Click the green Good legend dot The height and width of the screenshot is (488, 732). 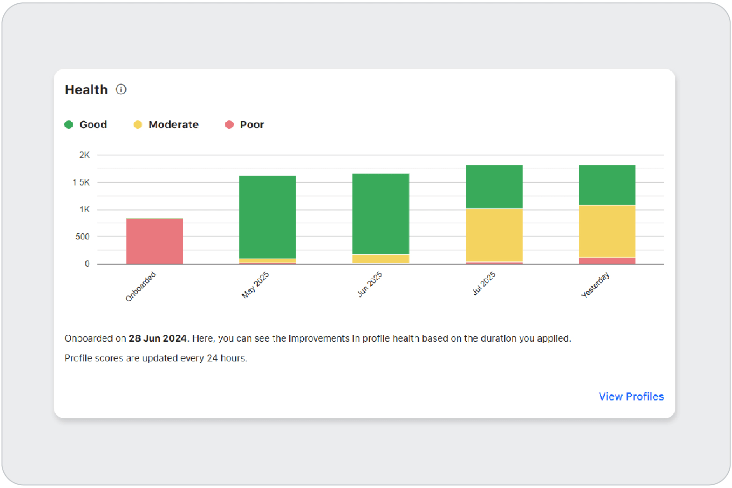pos(69,125)
